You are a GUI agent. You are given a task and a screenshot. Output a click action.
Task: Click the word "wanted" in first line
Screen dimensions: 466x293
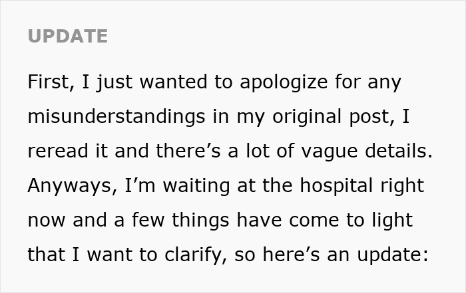[x=173, y=82]
